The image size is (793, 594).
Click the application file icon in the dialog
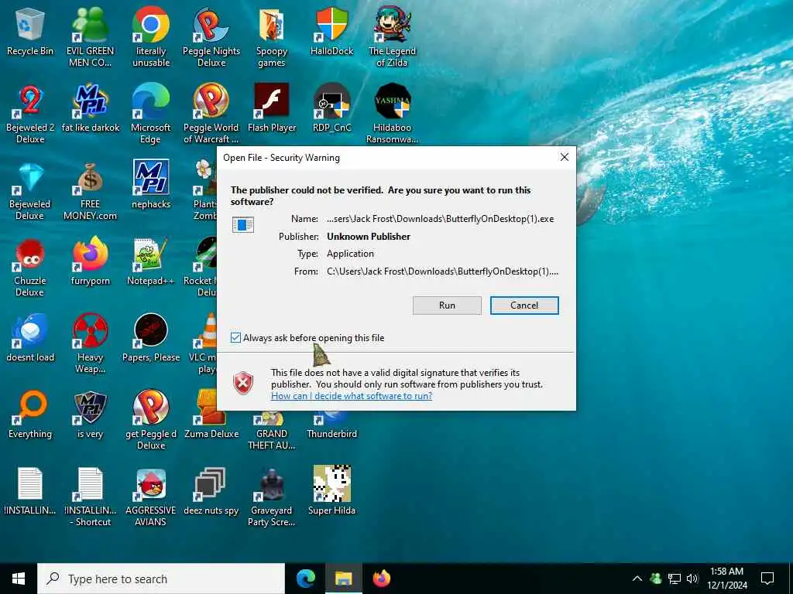(242, 224)
